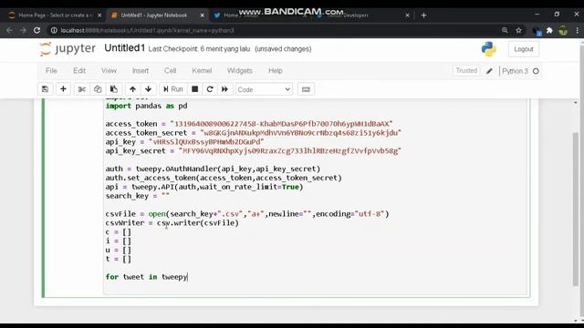Switch to the Home Page browser tab
The height and width of the screenshot is (328, 584).
[x=54, y=15]
